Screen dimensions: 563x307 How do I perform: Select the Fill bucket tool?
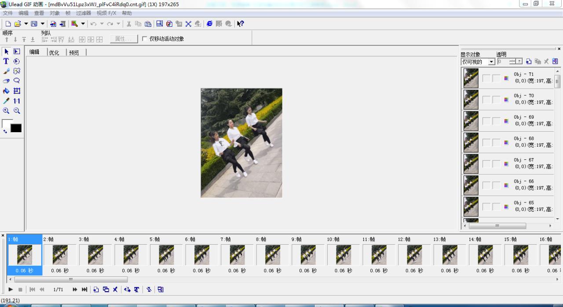pos(6,91)
